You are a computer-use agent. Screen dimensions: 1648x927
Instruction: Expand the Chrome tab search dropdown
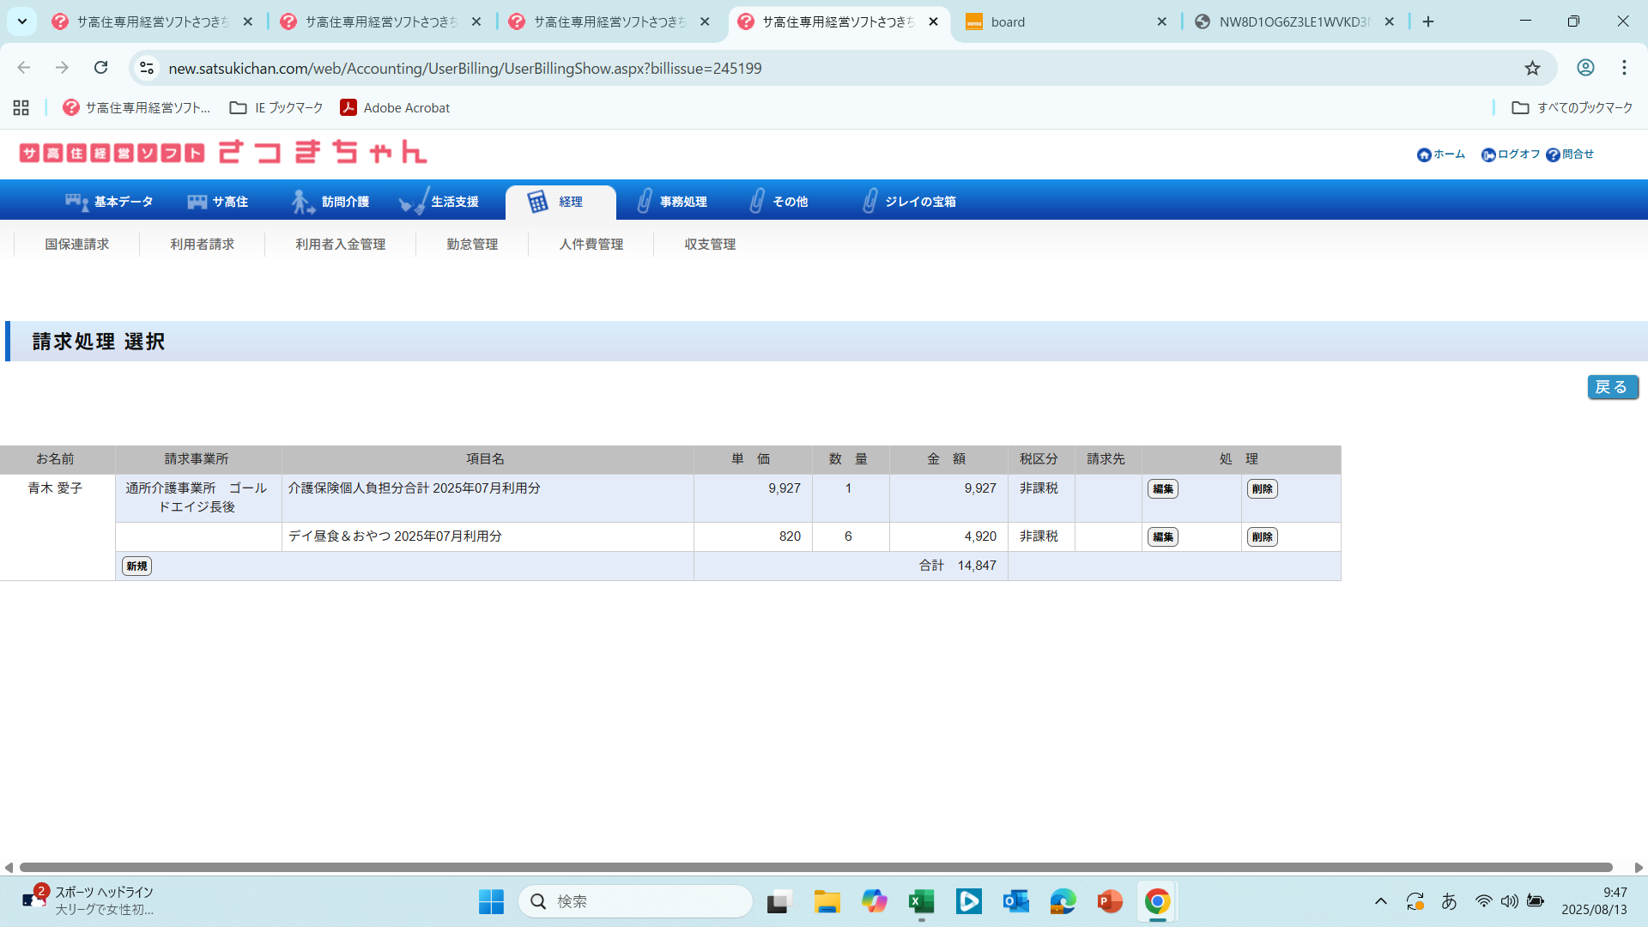click(x=22, y=21)
